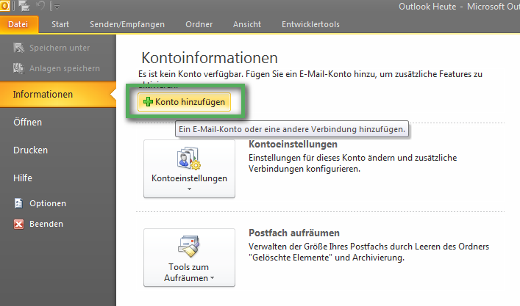Viewport: 520px width, 306px height.
Task: Click the Undo arrow in quick access toolbar
Action: (x=40, y=6)
